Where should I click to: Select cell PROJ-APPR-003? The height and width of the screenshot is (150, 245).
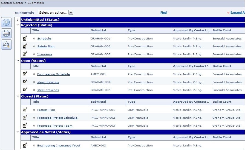click(103, 126)
